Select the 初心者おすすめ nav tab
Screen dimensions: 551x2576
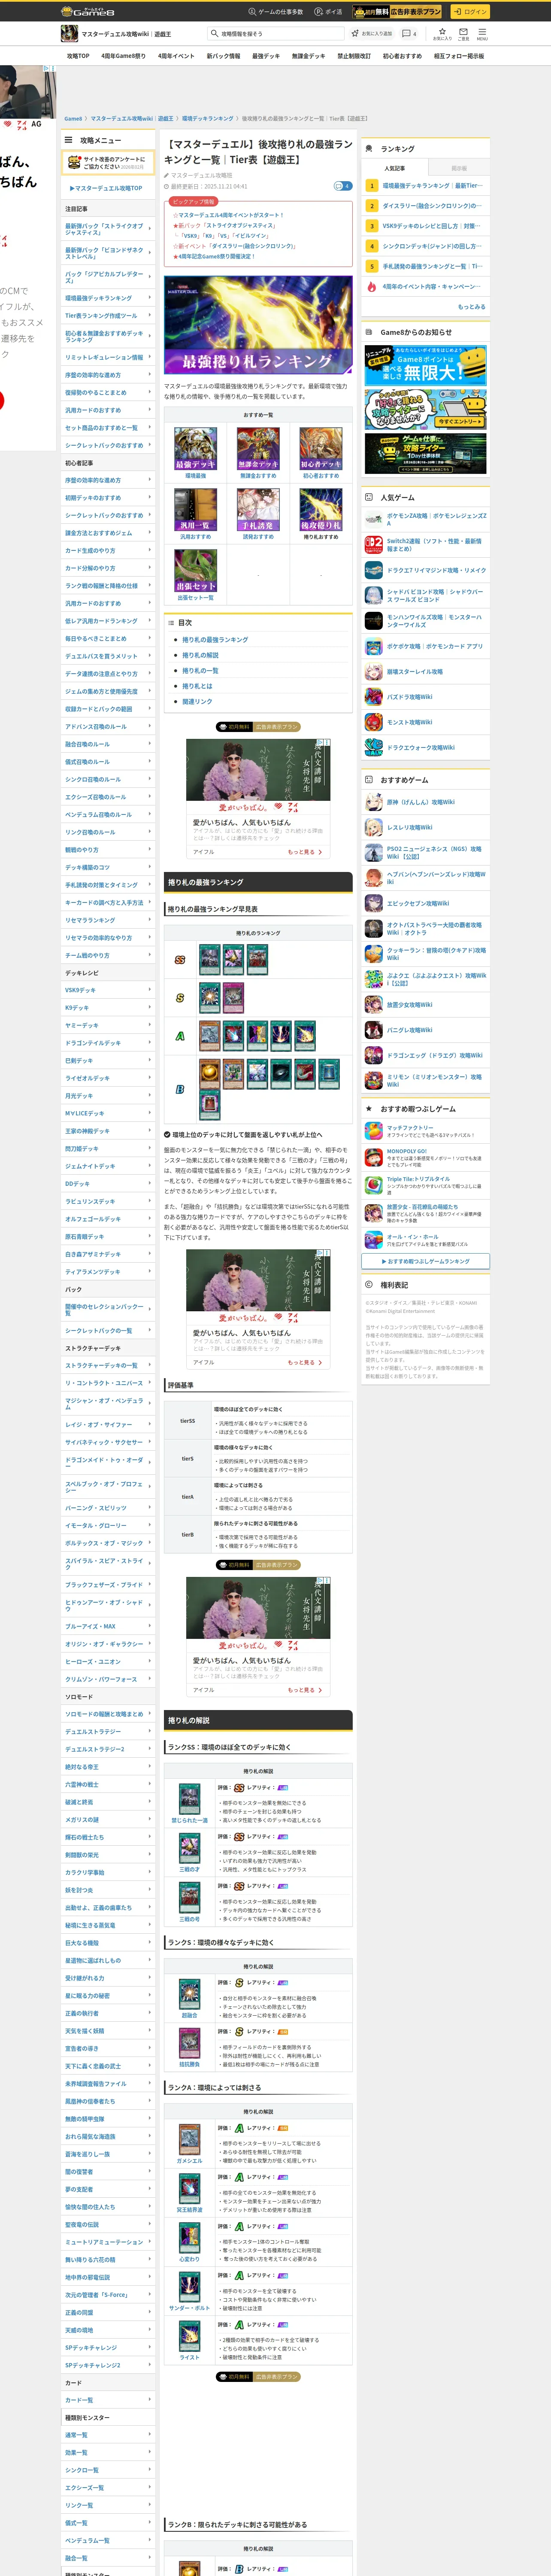402,56
